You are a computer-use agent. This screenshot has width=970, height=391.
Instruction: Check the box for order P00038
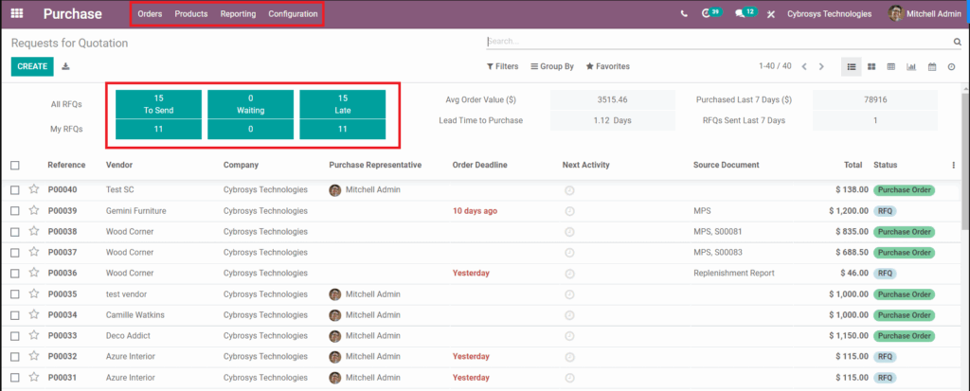tap(15, 231)
